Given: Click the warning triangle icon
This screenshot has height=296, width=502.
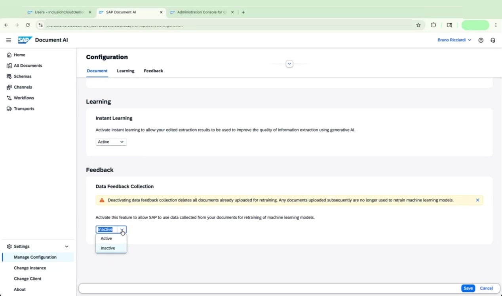Looking at the screenshot, I should point(102,200).
